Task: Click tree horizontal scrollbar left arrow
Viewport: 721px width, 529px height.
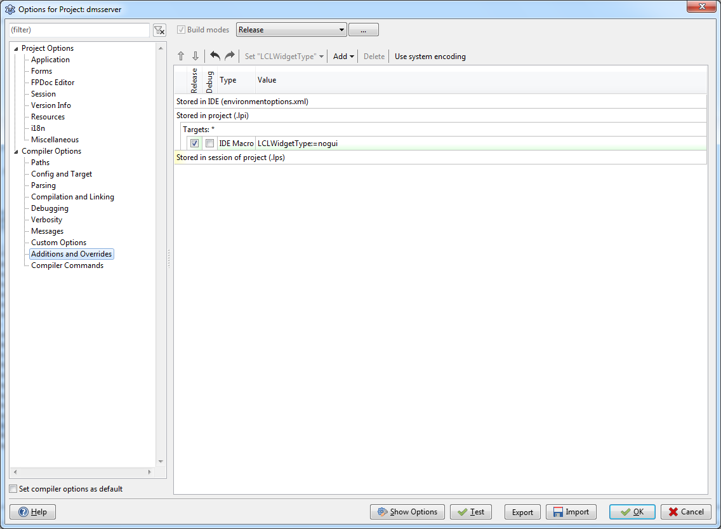Action: pos(15,472)
